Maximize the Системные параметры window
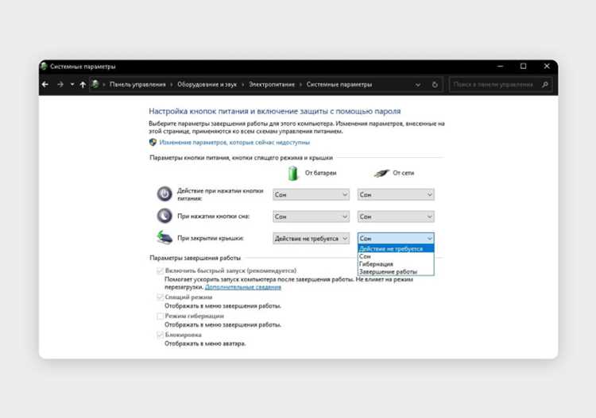The image size is (596, 418). (524, 66)
